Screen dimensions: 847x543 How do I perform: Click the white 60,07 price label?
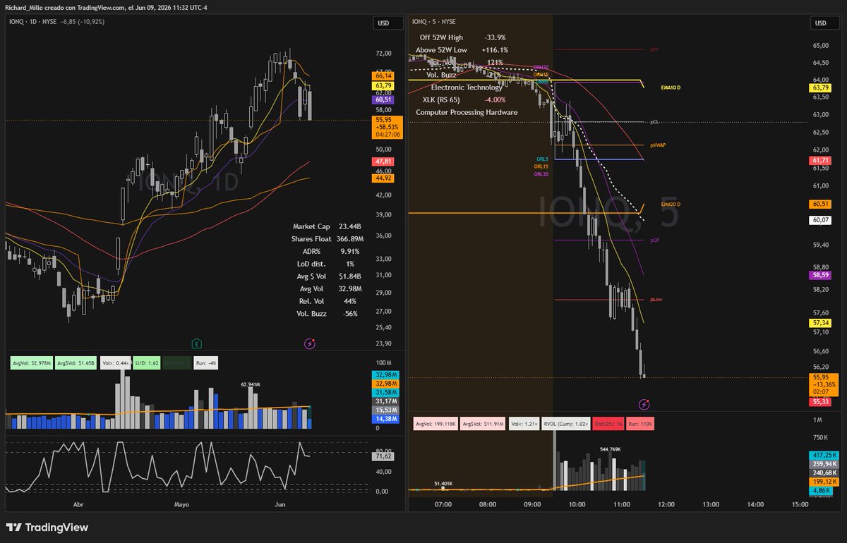[820, 220]
